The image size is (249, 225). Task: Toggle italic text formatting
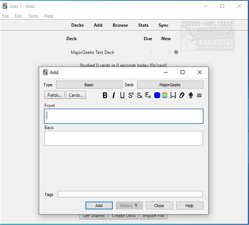tap(114, 95)
